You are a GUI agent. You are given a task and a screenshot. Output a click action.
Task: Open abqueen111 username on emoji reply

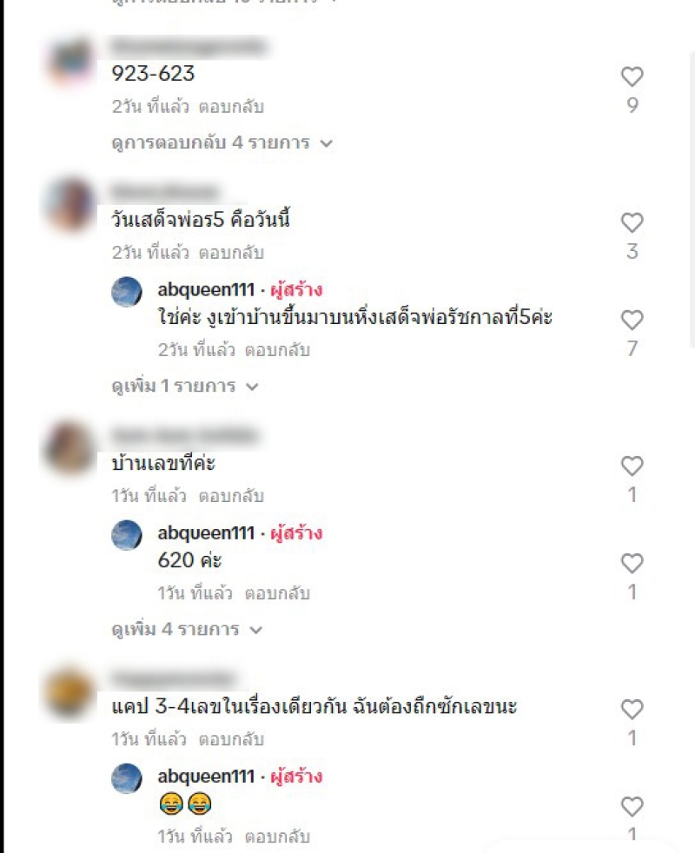click(x=206, y=777)
